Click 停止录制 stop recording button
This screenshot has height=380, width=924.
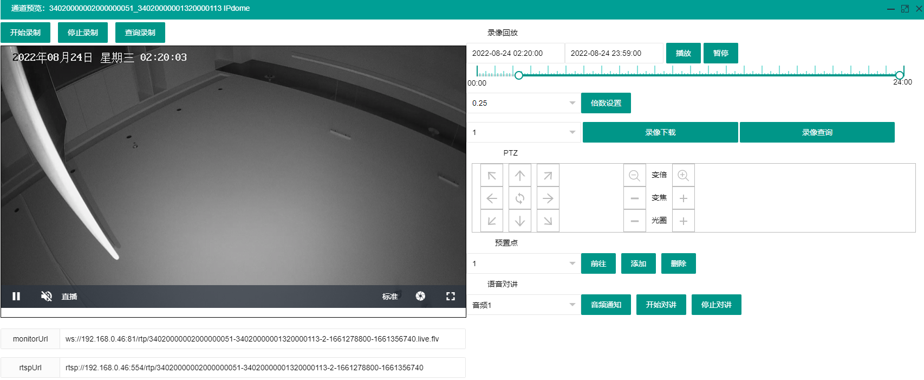coord(83,33)
